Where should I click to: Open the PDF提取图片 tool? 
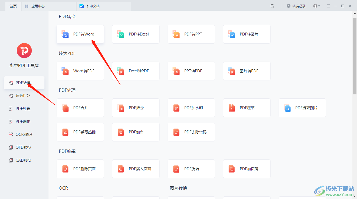(302, 108)
